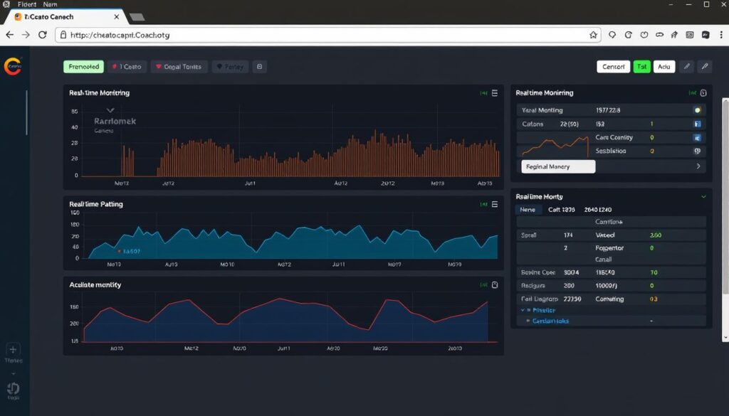Go back with the browser back arrow
729x416 pixels.
10,35
